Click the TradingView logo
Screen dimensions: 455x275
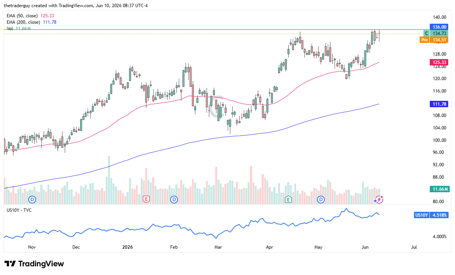click(34, 264)
